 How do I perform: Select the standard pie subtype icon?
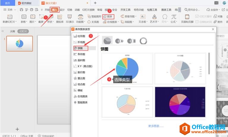[x=107, y=40]
